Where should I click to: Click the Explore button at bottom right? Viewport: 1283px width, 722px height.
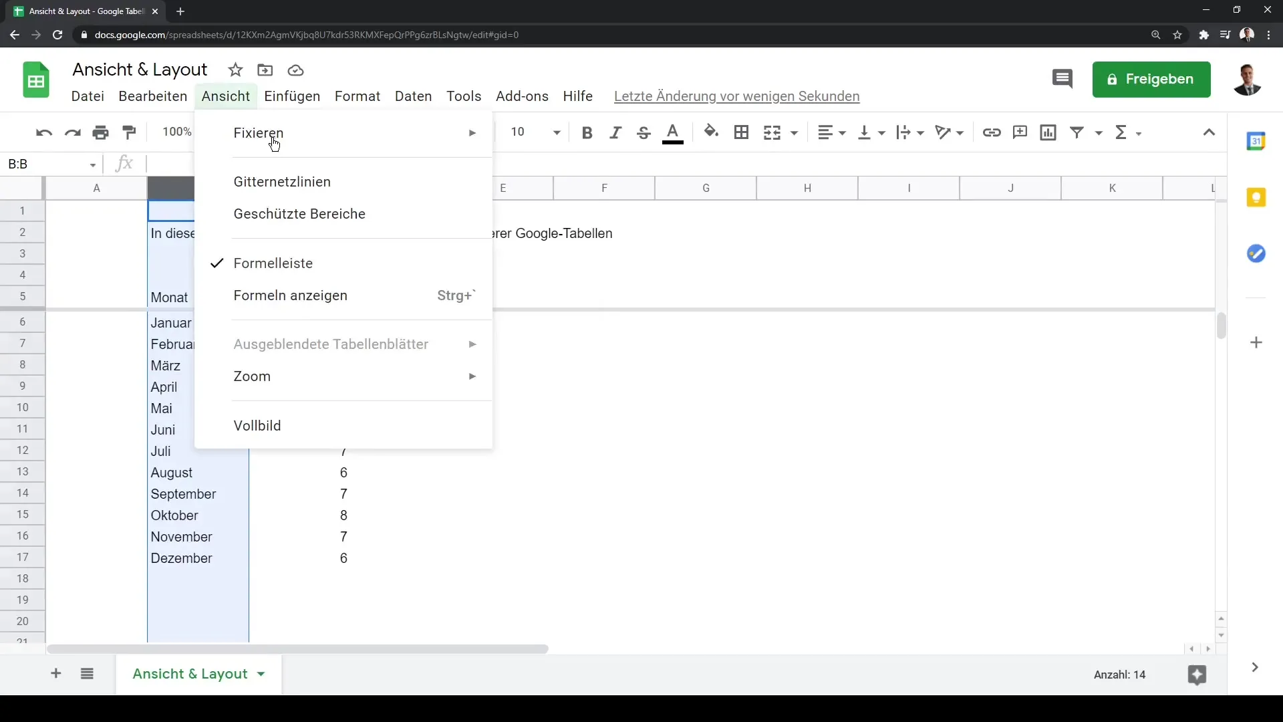click(1197, 675)
